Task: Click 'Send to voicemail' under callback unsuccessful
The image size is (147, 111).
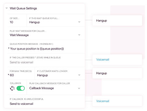Action: pos(22,104)
